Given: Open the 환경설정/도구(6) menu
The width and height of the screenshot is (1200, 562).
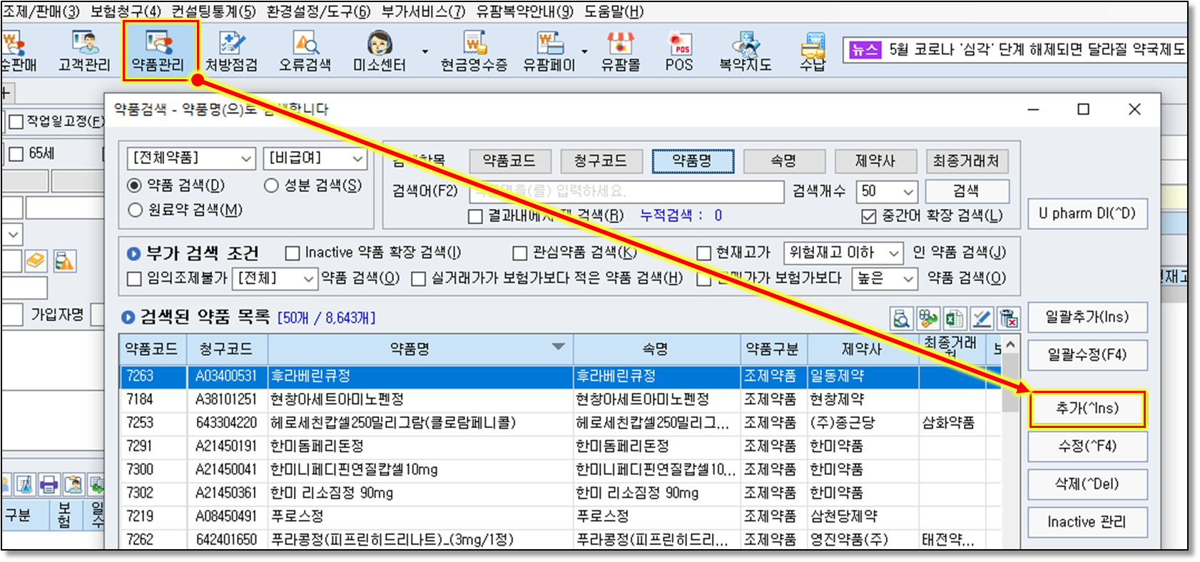Looking at the screenshot, I should pyautogui.click(x=318, y=11).
